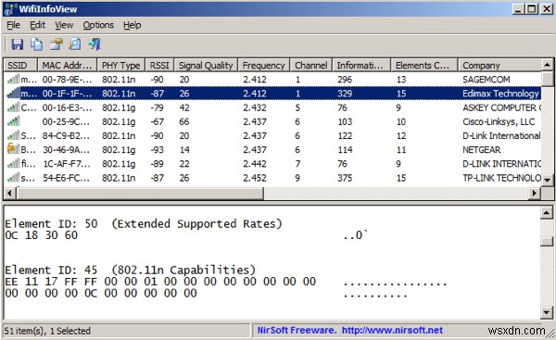Click MAC address 84-C9-B2 cell
This screenshot has width=556, height=340.
click(x=66, y=135)
